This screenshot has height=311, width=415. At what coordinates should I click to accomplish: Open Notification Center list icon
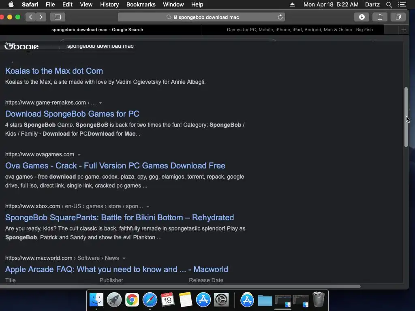click(x=402, y=4)
